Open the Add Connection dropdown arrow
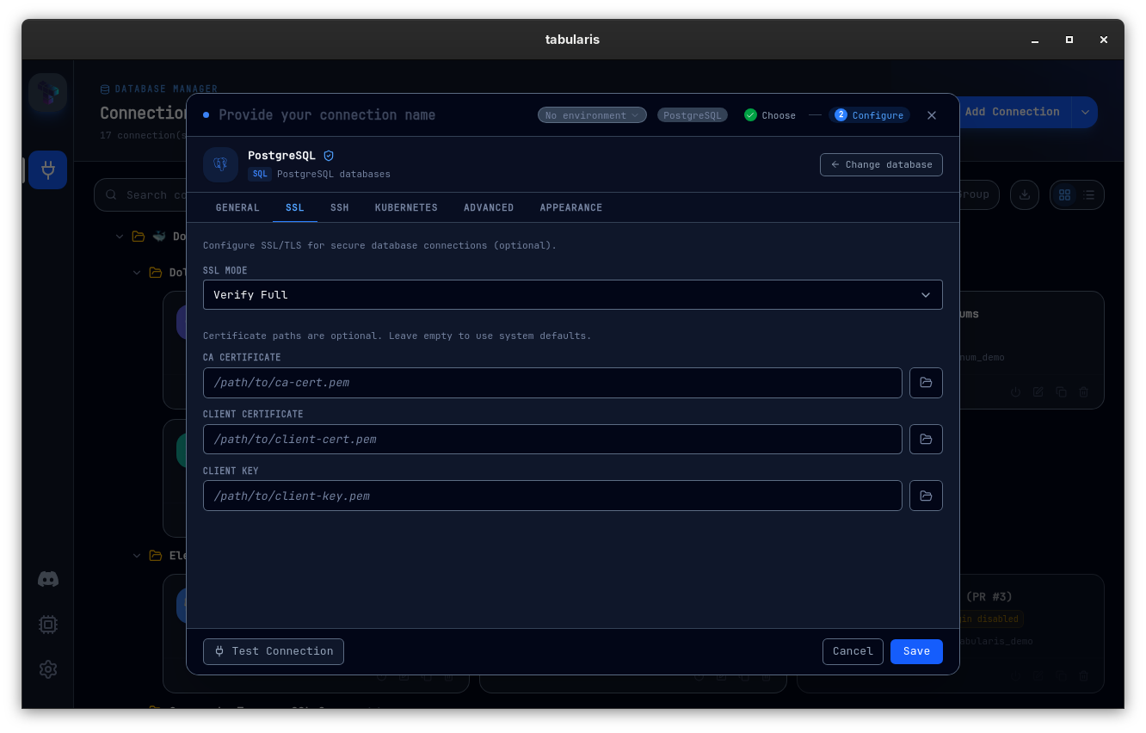This screenshot has height=733, width=1146. pyautogui.click(x=1085, y=112)
